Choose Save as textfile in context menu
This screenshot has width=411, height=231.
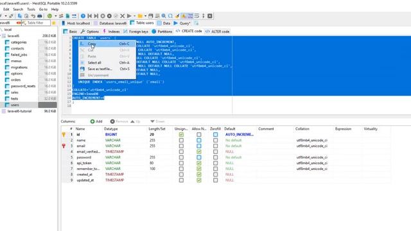[x=107, y=69]
